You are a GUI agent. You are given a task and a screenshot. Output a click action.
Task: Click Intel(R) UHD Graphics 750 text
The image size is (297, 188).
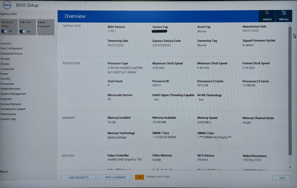click(124, 159)
